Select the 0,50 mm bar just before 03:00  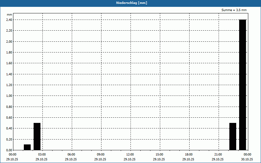click(37, 137)
